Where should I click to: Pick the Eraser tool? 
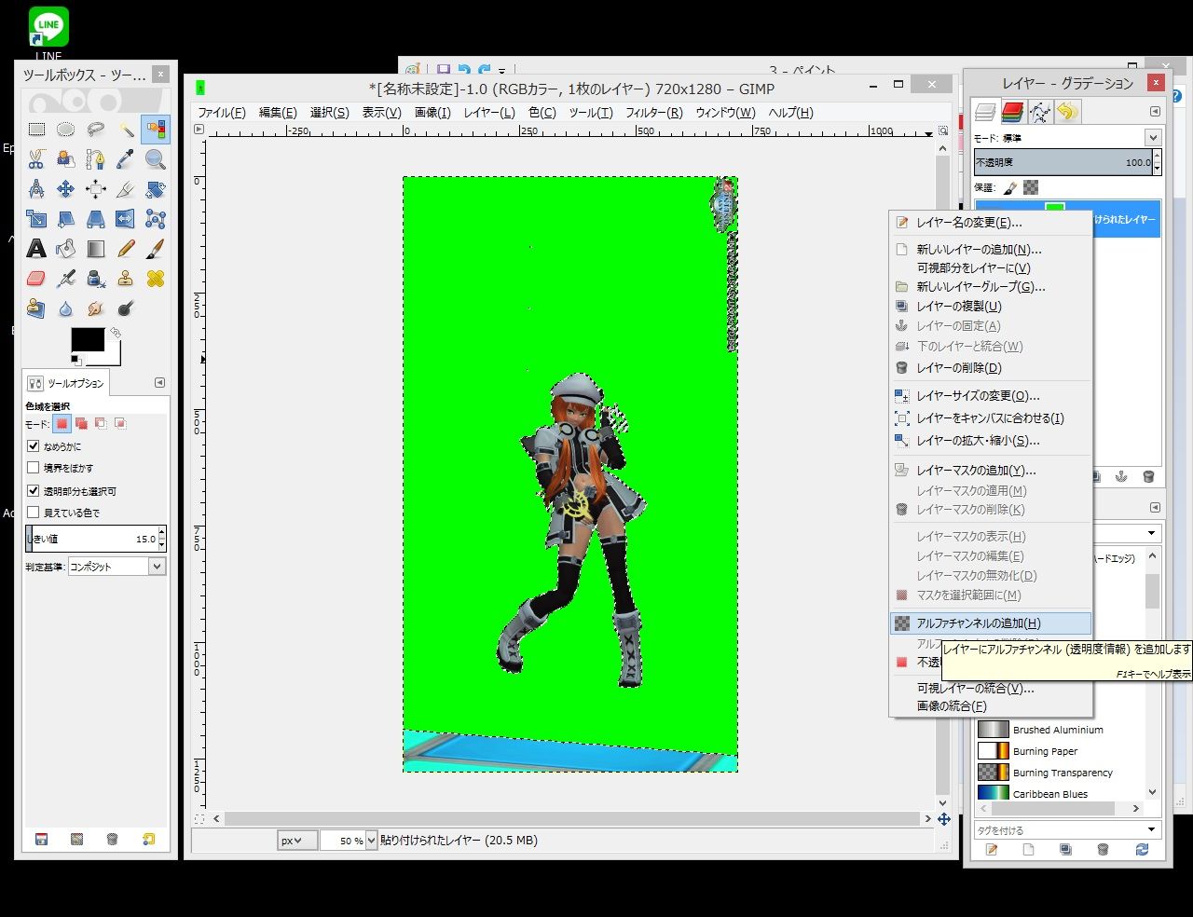36,279
